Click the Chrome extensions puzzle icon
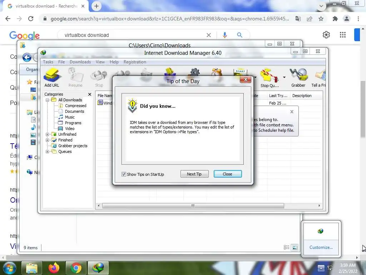This screenshot has height=275, width=366. (335, 19)
